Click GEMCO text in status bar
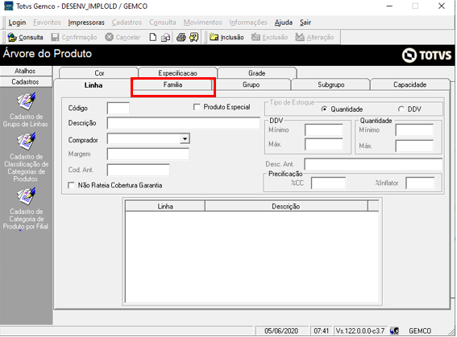Image resolution: width=457 pixels, height=337 pixels. click(420, 331)
